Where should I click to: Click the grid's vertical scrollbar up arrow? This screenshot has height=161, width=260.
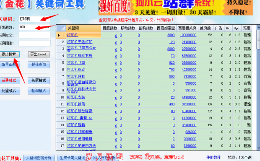click(x=258, y=27)
